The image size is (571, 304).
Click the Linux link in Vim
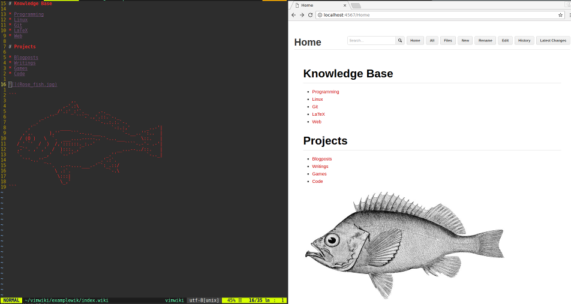pos(21,20)
